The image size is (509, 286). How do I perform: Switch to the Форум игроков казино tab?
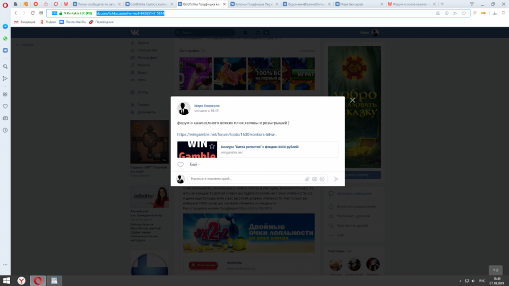click(412, 4)
